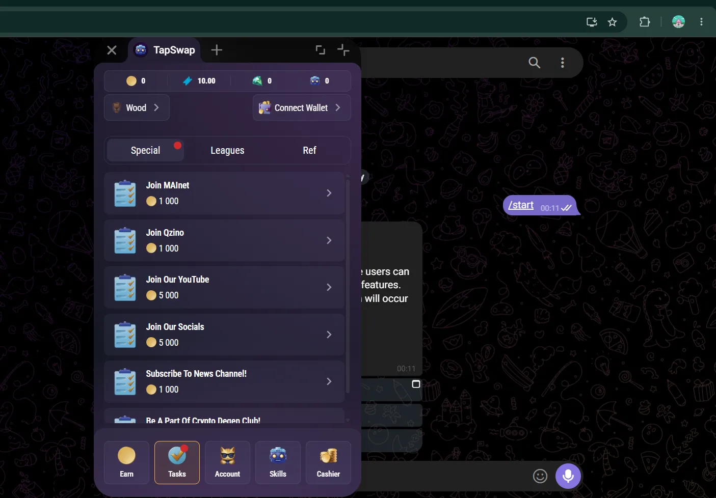Click the clipboard icon of Join Our YouTube

click(125, 288)
